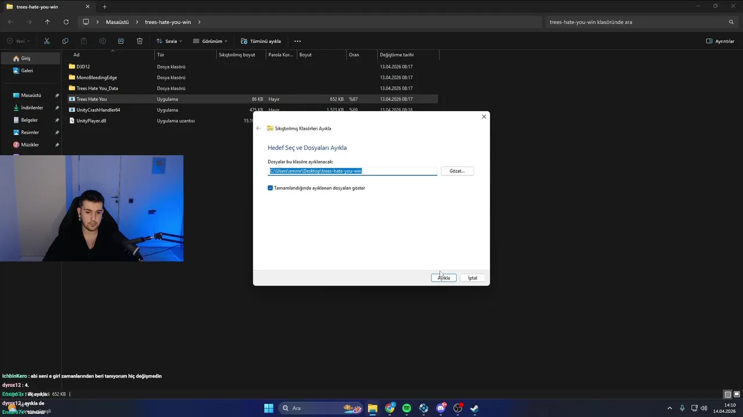Open Chrome from the taskbar
The height and width of the screenshot is (417, 743).
coord(389,408)
